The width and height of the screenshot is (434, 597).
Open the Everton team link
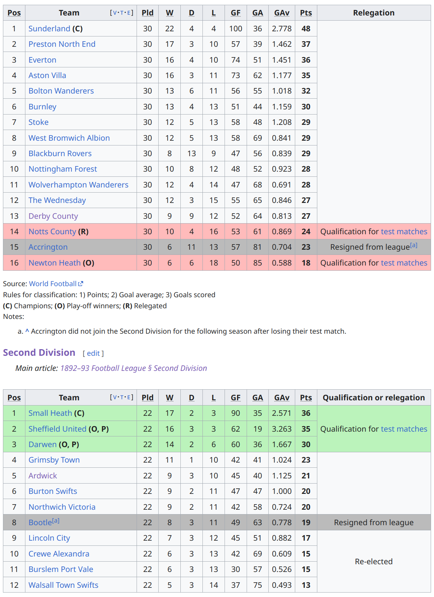(42, 60)
